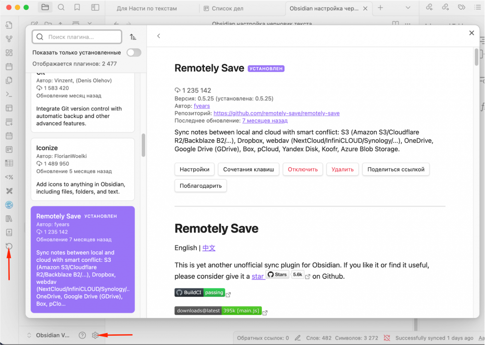Image resolution: width=485 pixels, height=345 pixels.
Task: Click the 'Поблагодарить' button
Action: (201, 186)
